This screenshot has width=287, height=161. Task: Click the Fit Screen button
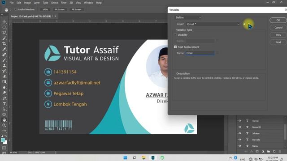60,9
